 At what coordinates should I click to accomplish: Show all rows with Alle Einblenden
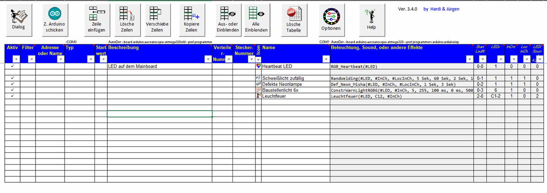click(256, 19)
